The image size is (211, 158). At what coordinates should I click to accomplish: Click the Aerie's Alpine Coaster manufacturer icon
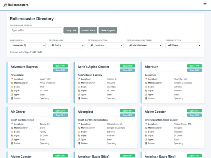click(79, 83)
